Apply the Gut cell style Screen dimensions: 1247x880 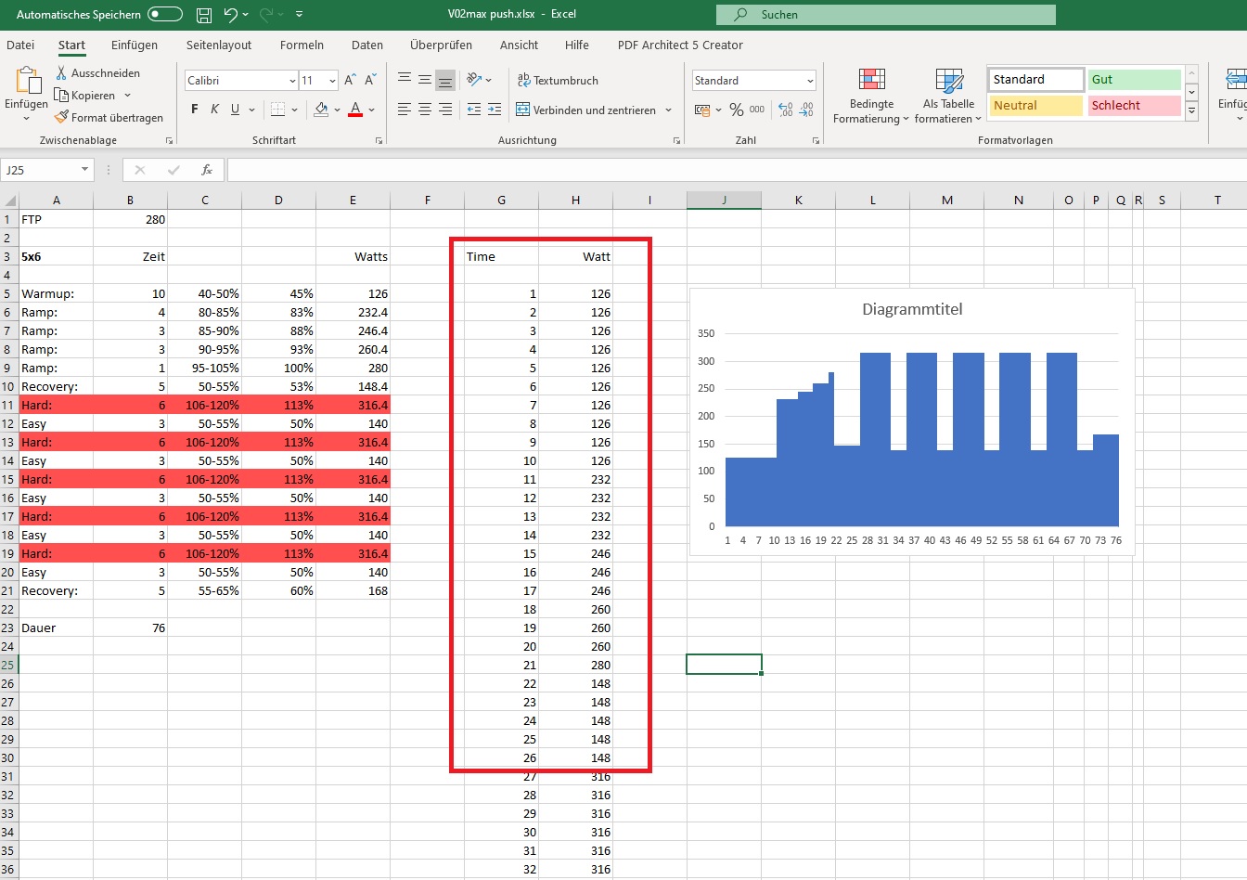[1134, 80]
